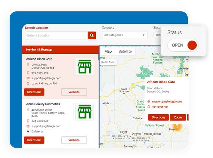Click clock icon beside 01:00 AM - 07:00 PM
This screenshot has width=213, height=158.
(28, 83)
